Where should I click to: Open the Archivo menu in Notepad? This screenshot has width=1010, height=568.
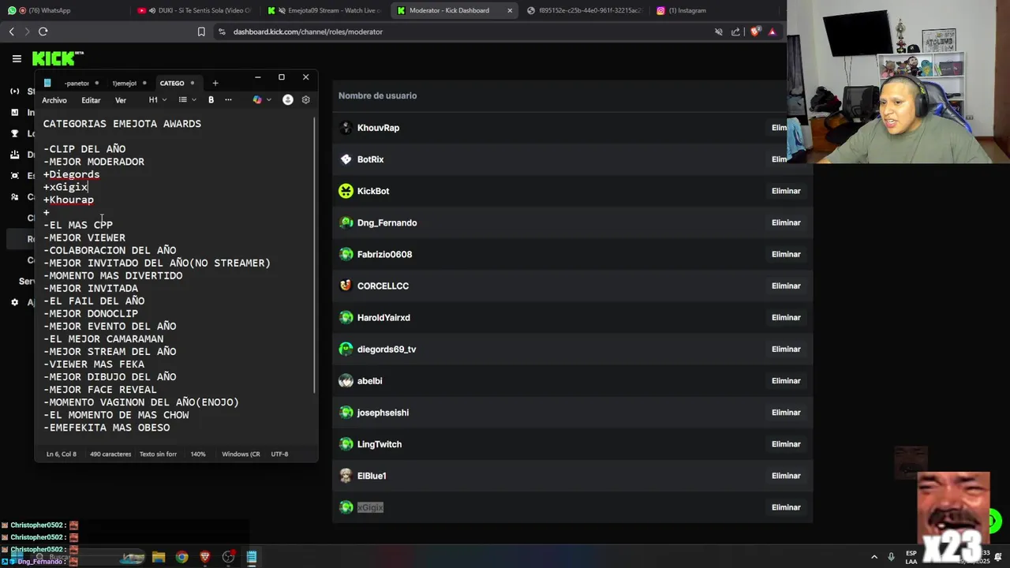[54, 100]
